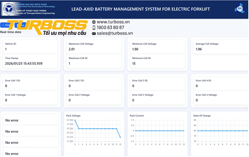249x157 pixels.
Task: Click the Minimum Cell ID value "15"
Action: 134,64
